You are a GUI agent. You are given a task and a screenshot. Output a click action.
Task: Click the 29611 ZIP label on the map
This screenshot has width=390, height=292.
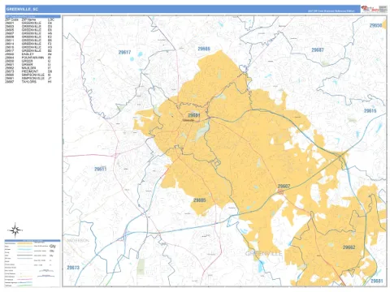click(x=101, y=170)
